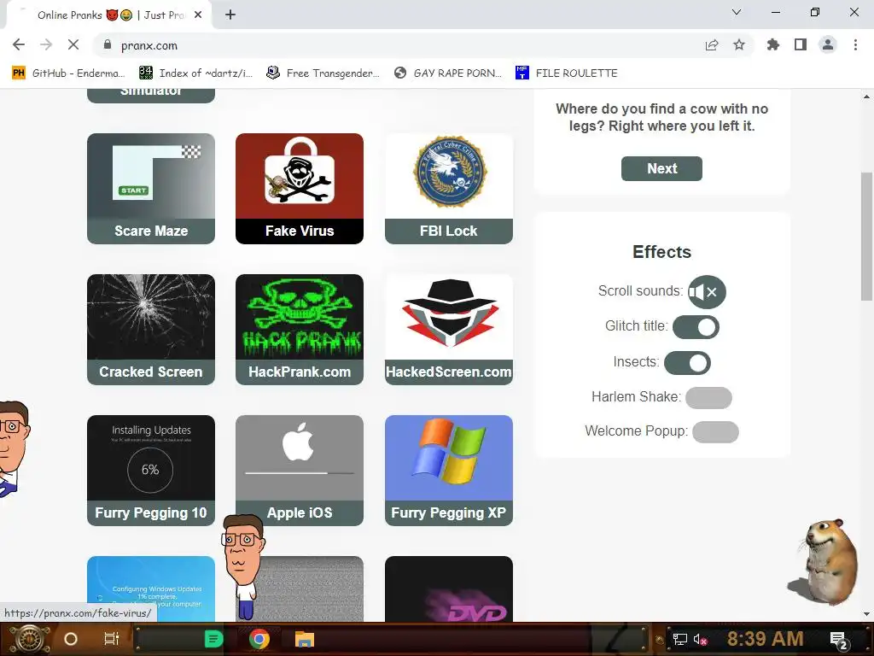Open the steampunk Start button
Viewport: 874px width, 656px height.
tap(29, 639)
